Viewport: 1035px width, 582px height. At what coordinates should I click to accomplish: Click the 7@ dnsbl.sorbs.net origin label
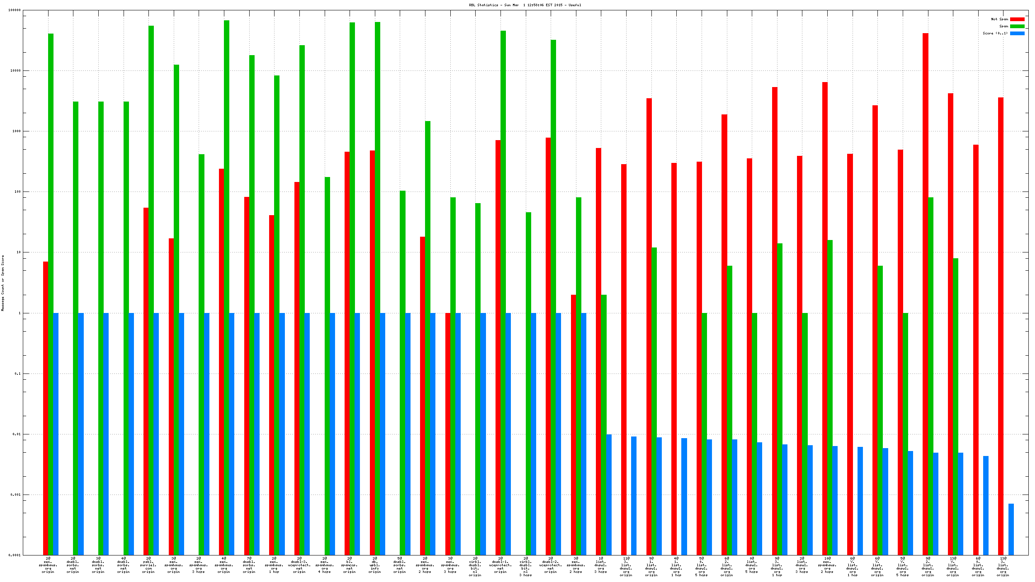coord(249,565)
